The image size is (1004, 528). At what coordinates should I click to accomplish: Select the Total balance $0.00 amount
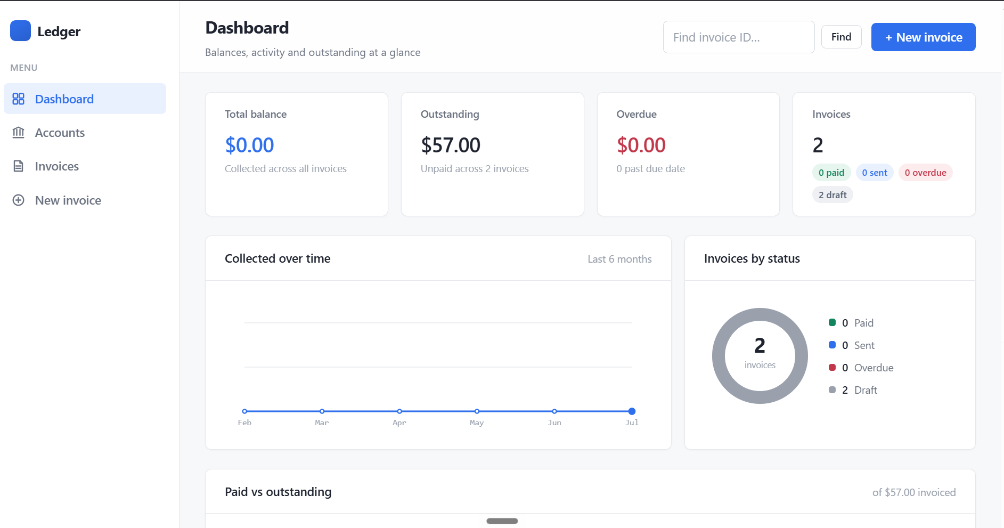pos(249,145)
